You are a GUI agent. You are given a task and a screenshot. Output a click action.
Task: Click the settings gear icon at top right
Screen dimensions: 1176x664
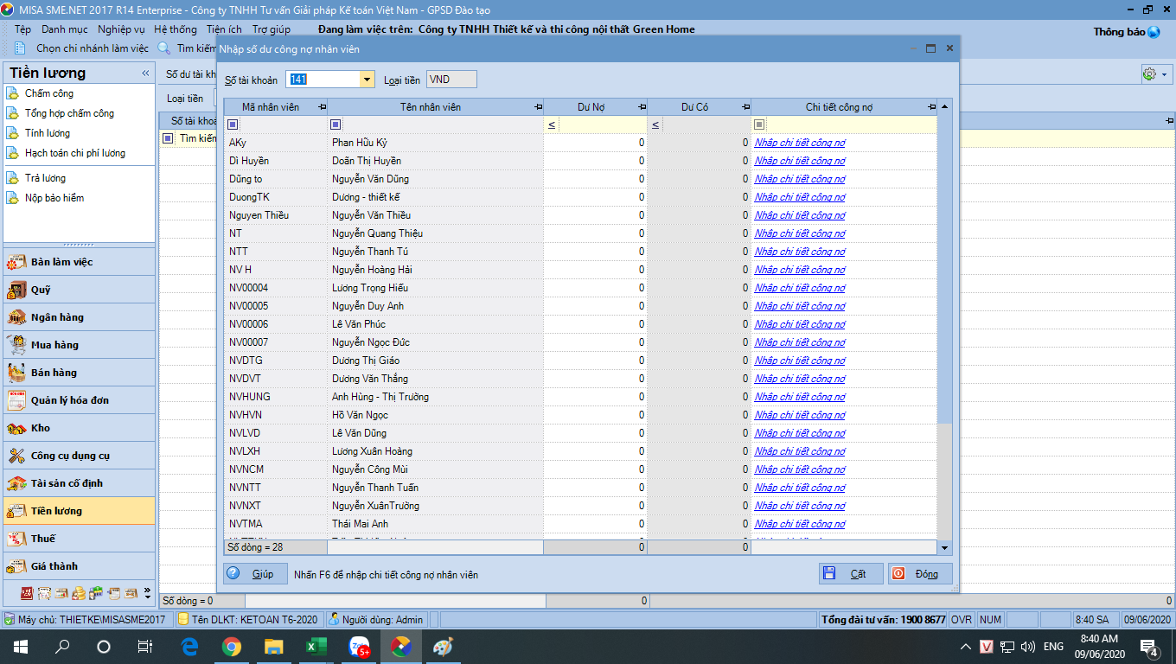point(1149,74)
